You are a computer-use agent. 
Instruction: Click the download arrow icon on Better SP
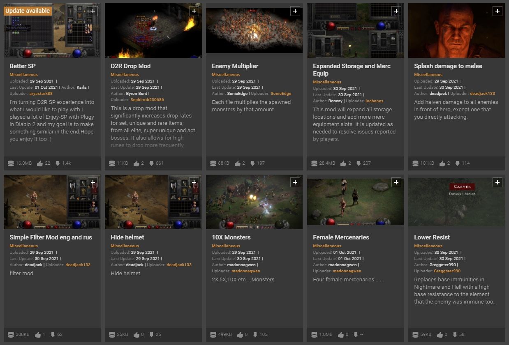click(57, 163)
